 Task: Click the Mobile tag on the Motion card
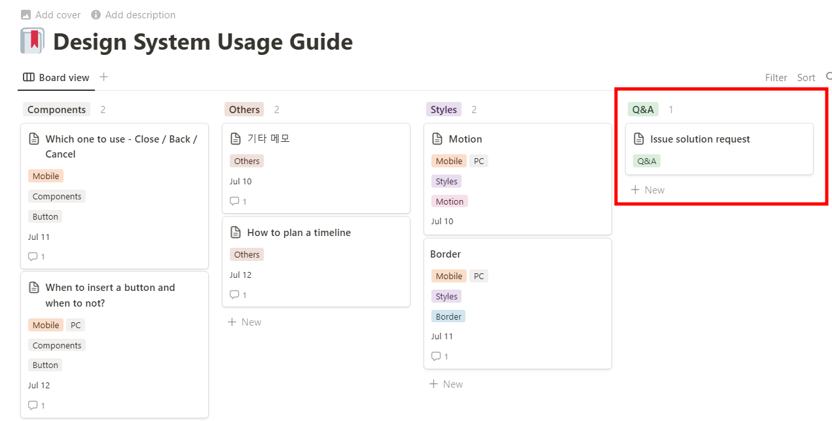(449, 161)
